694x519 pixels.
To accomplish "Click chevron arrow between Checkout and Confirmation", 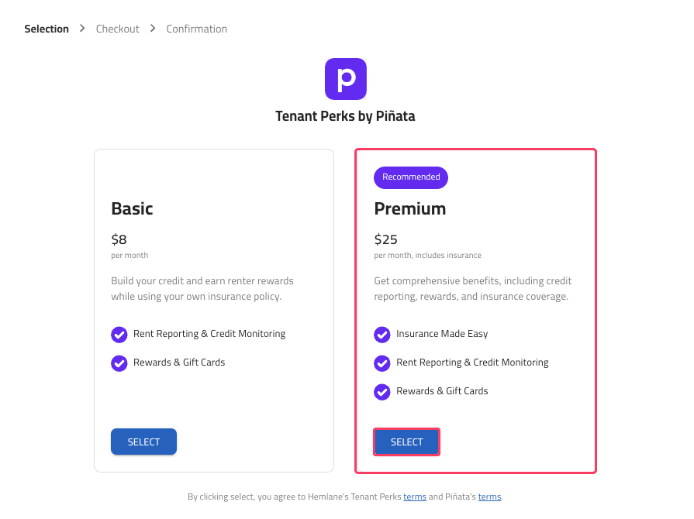I will (153, 29).
